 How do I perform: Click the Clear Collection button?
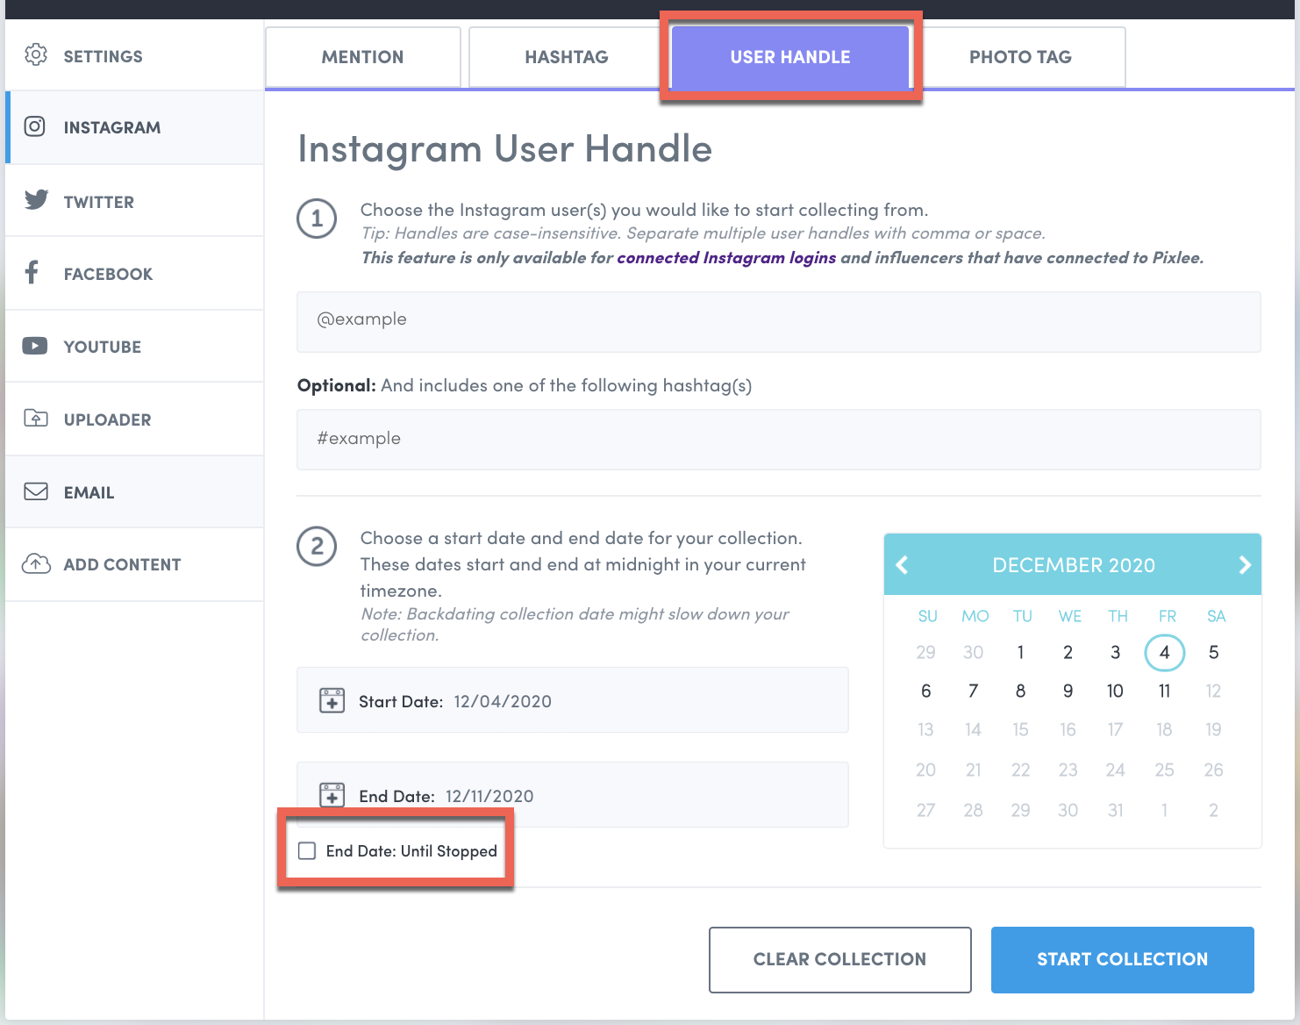[839, 959]
